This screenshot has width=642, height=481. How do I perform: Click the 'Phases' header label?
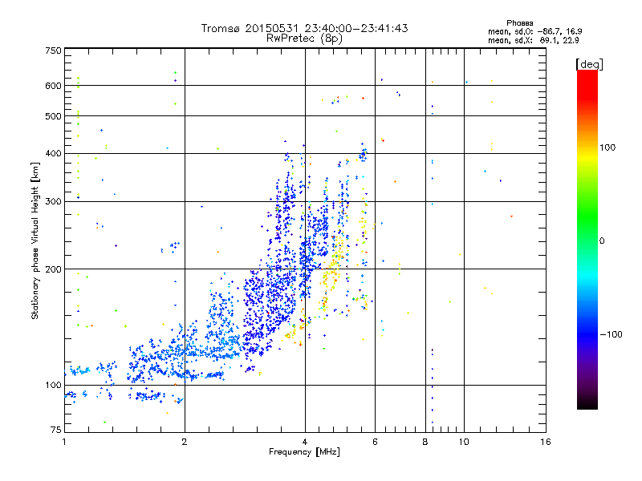tap(519, 23)
